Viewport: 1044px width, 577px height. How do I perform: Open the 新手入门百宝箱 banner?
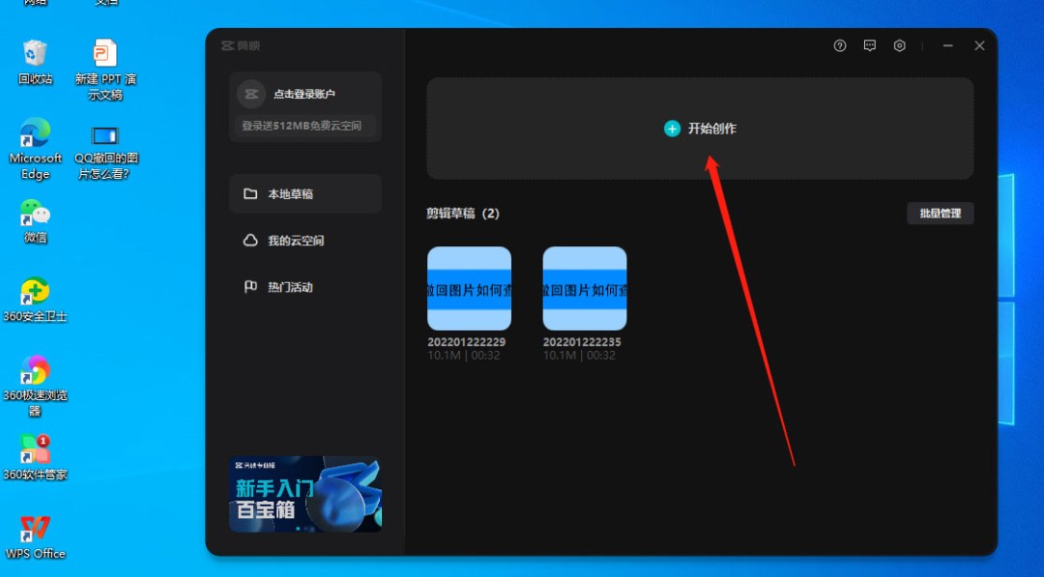click(x=305, y=494)
